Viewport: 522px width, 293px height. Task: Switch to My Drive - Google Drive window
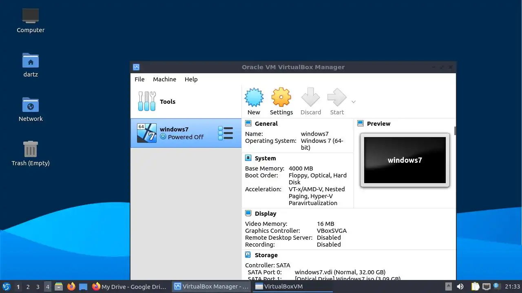[x=130, y=286]
